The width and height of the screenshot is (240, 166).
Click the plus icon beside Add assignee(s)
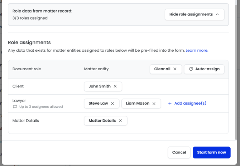(170, 104)
